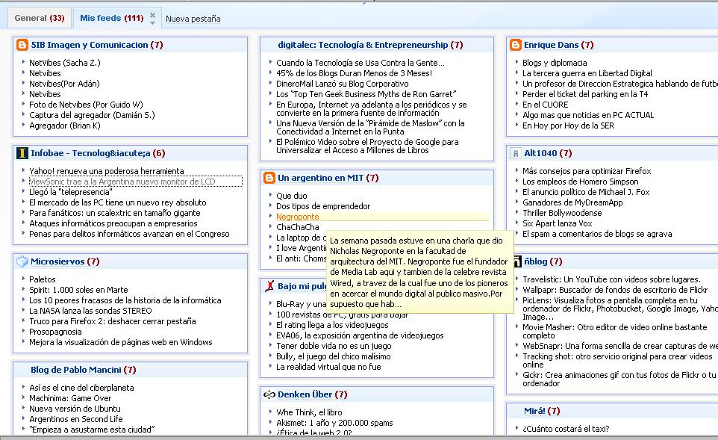Switch to the General tab
Viewport: 718px width, 440px height.
click(x=40, y=18)
